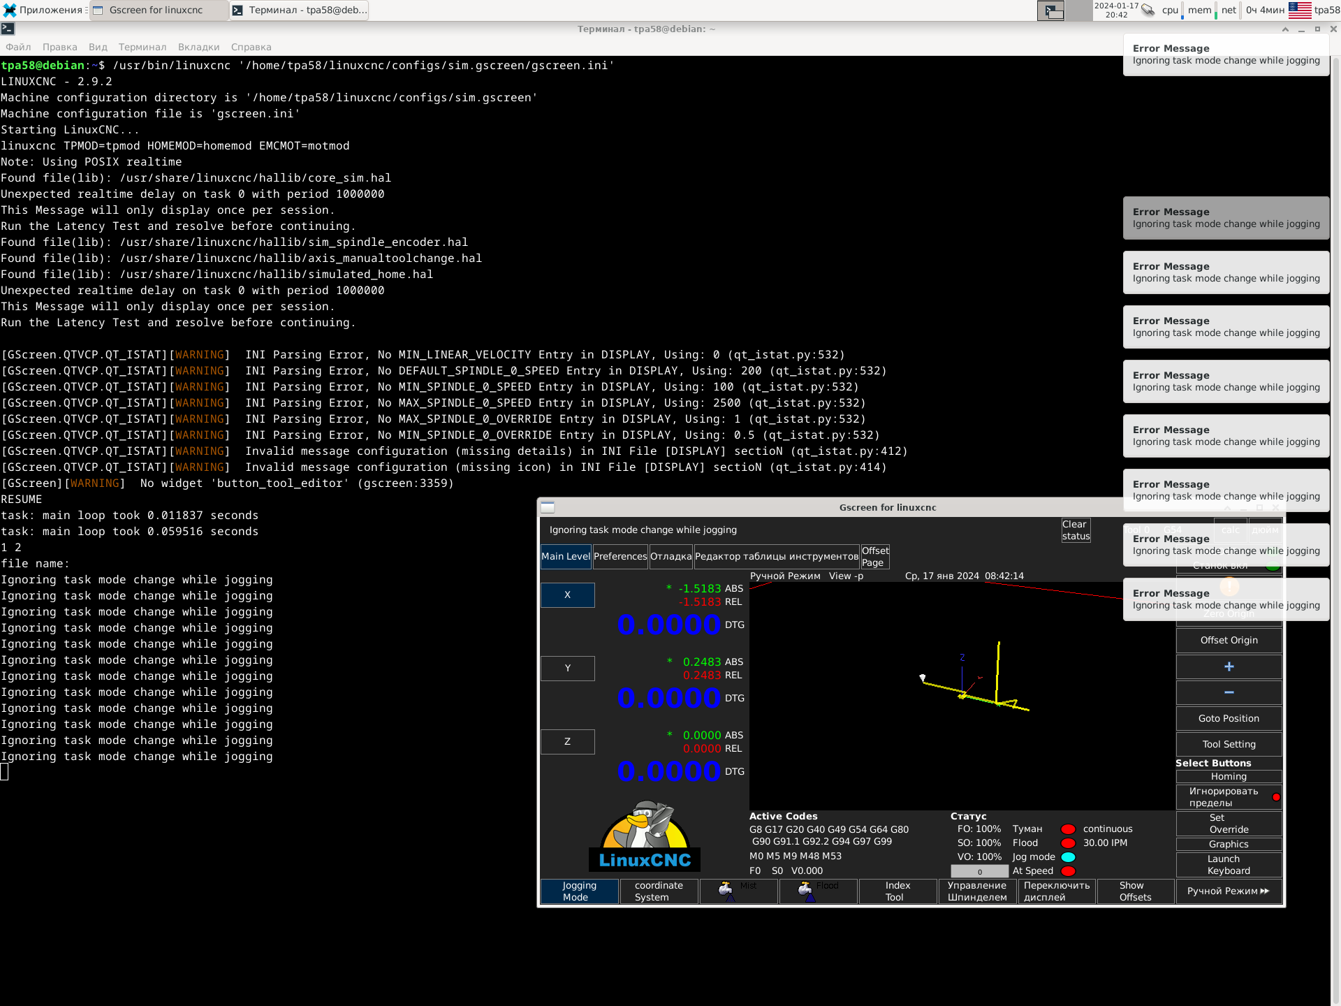
Task: Click the X axis DTG readout 0.0000
Action: click(668, 625)
